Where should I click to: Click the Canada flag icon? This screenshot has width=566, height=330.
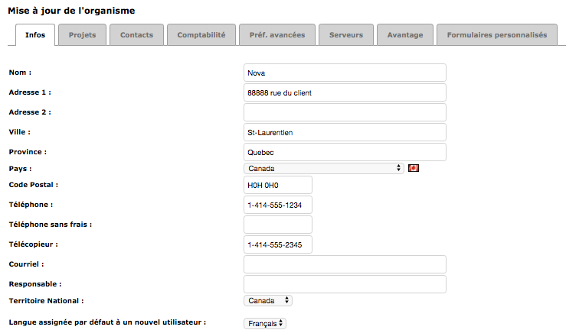coord(414,168)
